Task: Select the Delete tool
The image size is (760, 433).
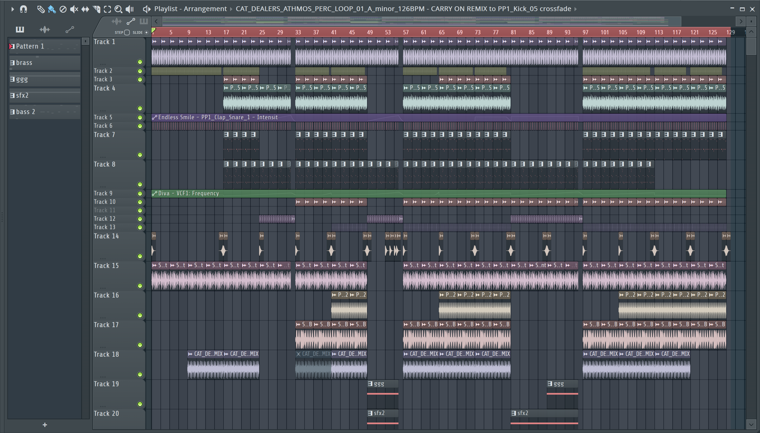Action: point(63,9)
